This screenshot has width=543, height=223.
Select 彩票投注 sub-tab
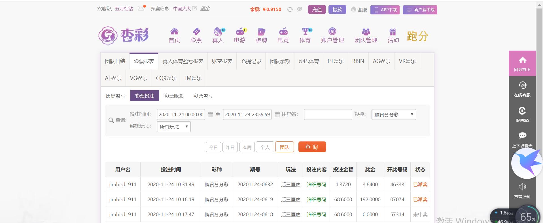145,96
